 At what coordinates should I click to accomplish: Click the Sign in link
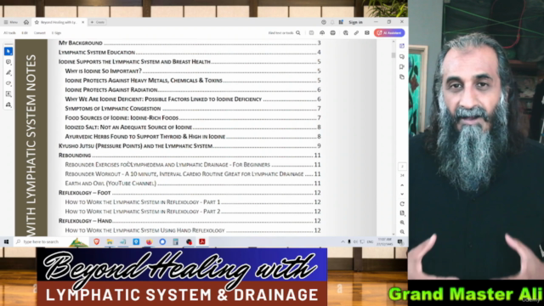click(355, 22)
